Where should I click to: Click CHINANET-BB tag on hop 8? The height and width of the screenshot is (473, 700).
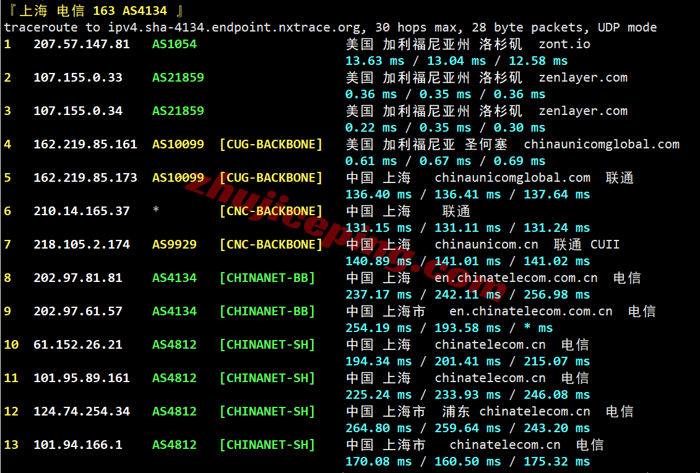pyautogui.click(x=267, y=278)
